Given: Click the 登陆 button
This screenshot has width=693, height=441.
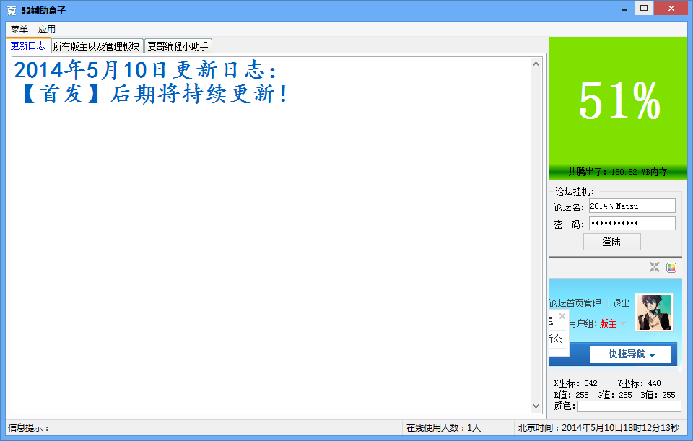Looking at the screenshot, I should coord(611,242).
